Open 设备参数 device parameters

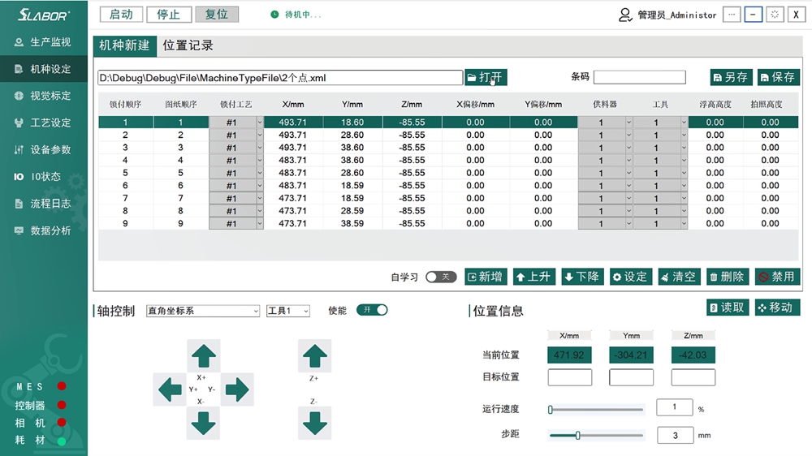click(44, 149)
